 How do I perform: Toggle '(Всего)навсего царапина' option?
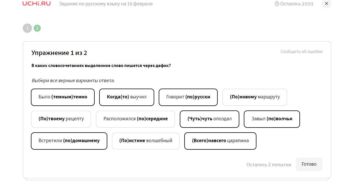pos(220,141)
